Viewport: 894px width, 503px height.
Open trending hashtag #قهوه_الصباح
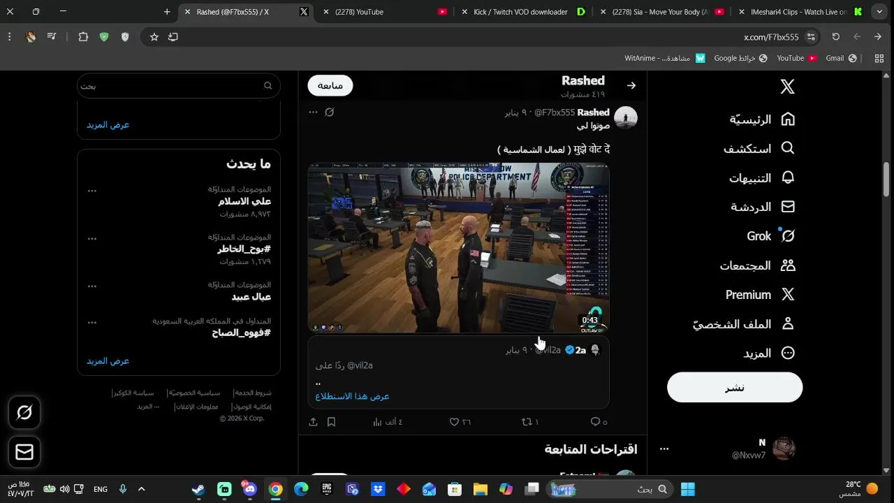(x=241, y=333)
